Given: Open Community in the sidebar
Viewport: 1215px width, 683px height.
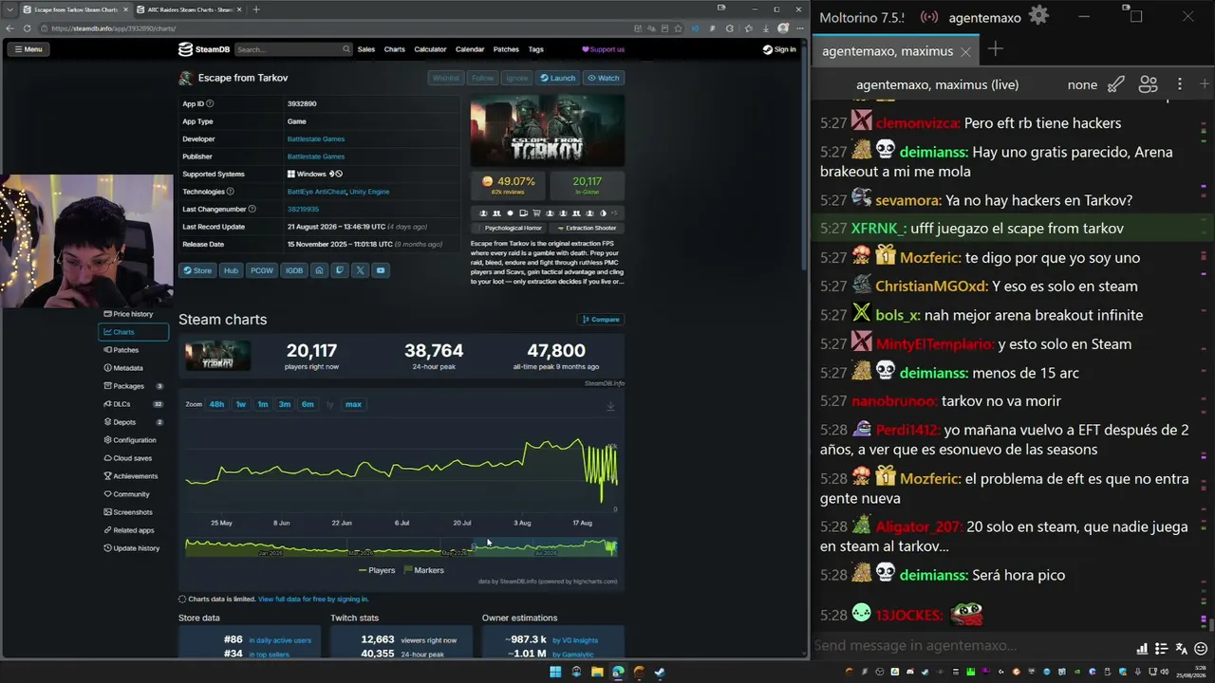Looking at the screenshot, I should coord(133,494).
